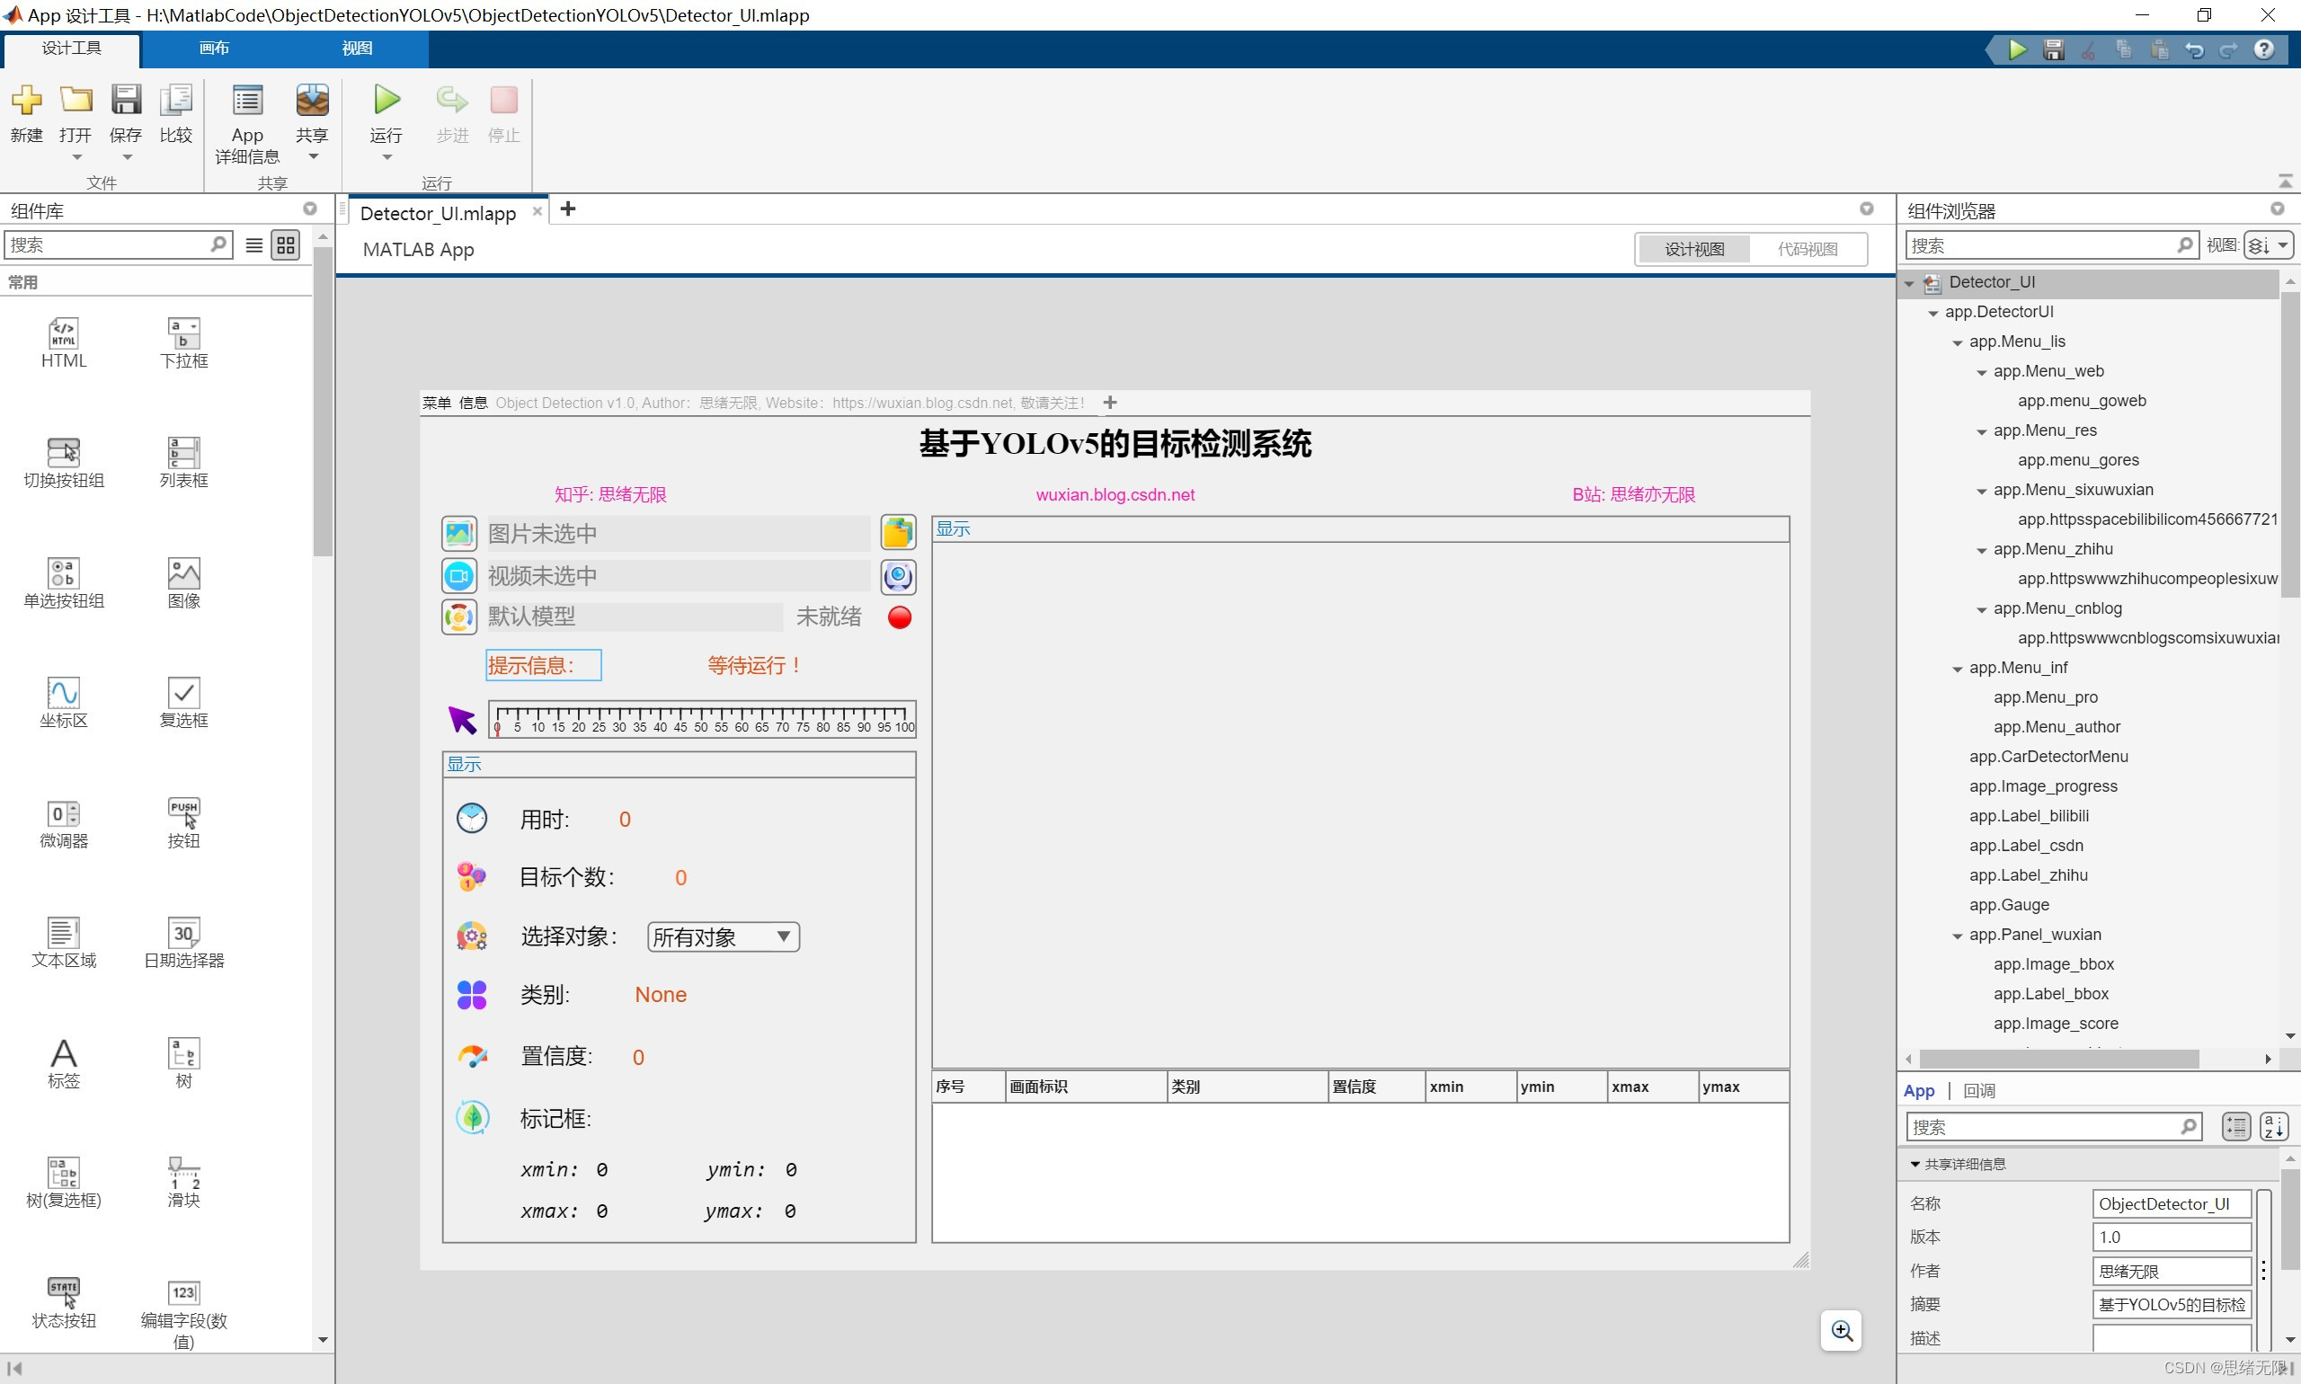Switch component library to grid view
2301x1384 pixels.
click(286, 245)
